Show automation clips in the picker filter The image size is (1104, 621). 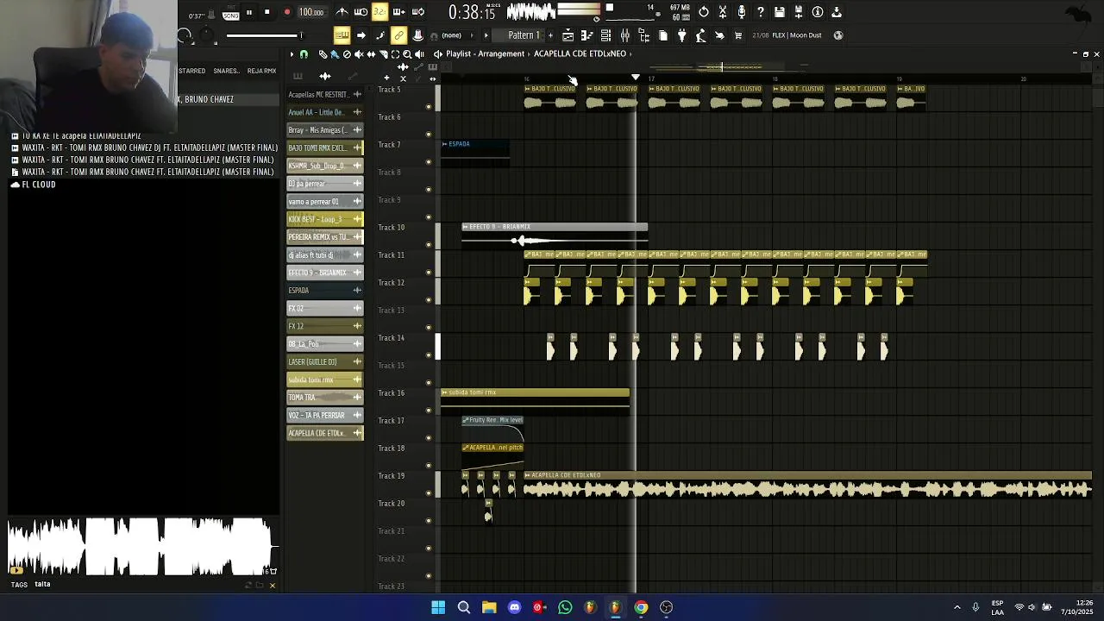tap(353, 76)
